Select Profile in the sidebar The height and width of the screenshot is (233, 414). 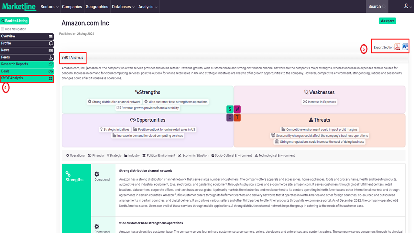[27, 43]
